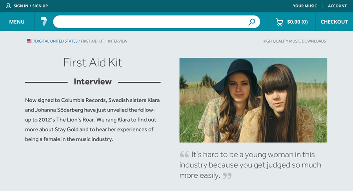This screenshot has width=353, height=191.
Task: Click the United States flag icon
Action: [x=29, y=41]
